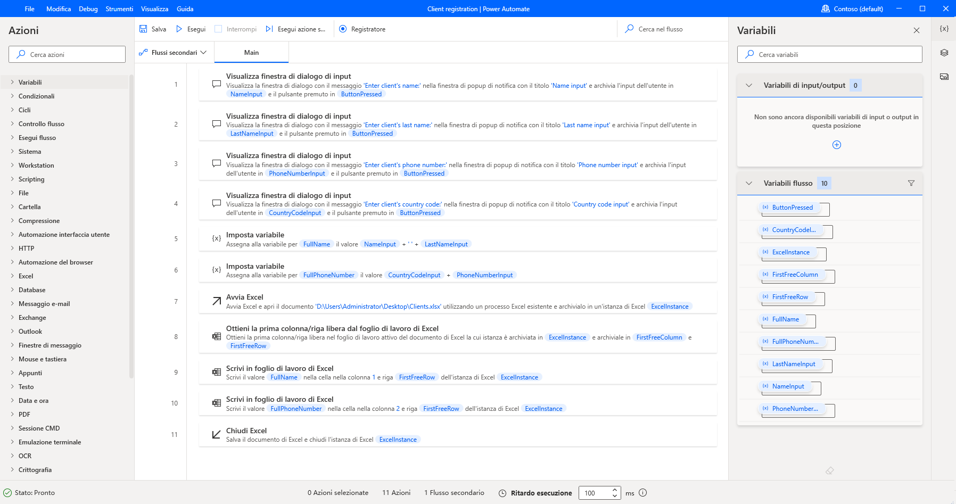
Task: Click the Clients.xlsx file path link
Action: pyautogui.click(x=378, y=307)
